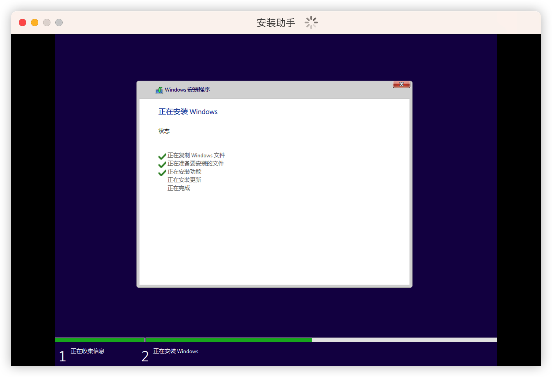The width and height of the screenshot is (552, 377).
Task: Click the 状态 label
Action: [164, 131]
